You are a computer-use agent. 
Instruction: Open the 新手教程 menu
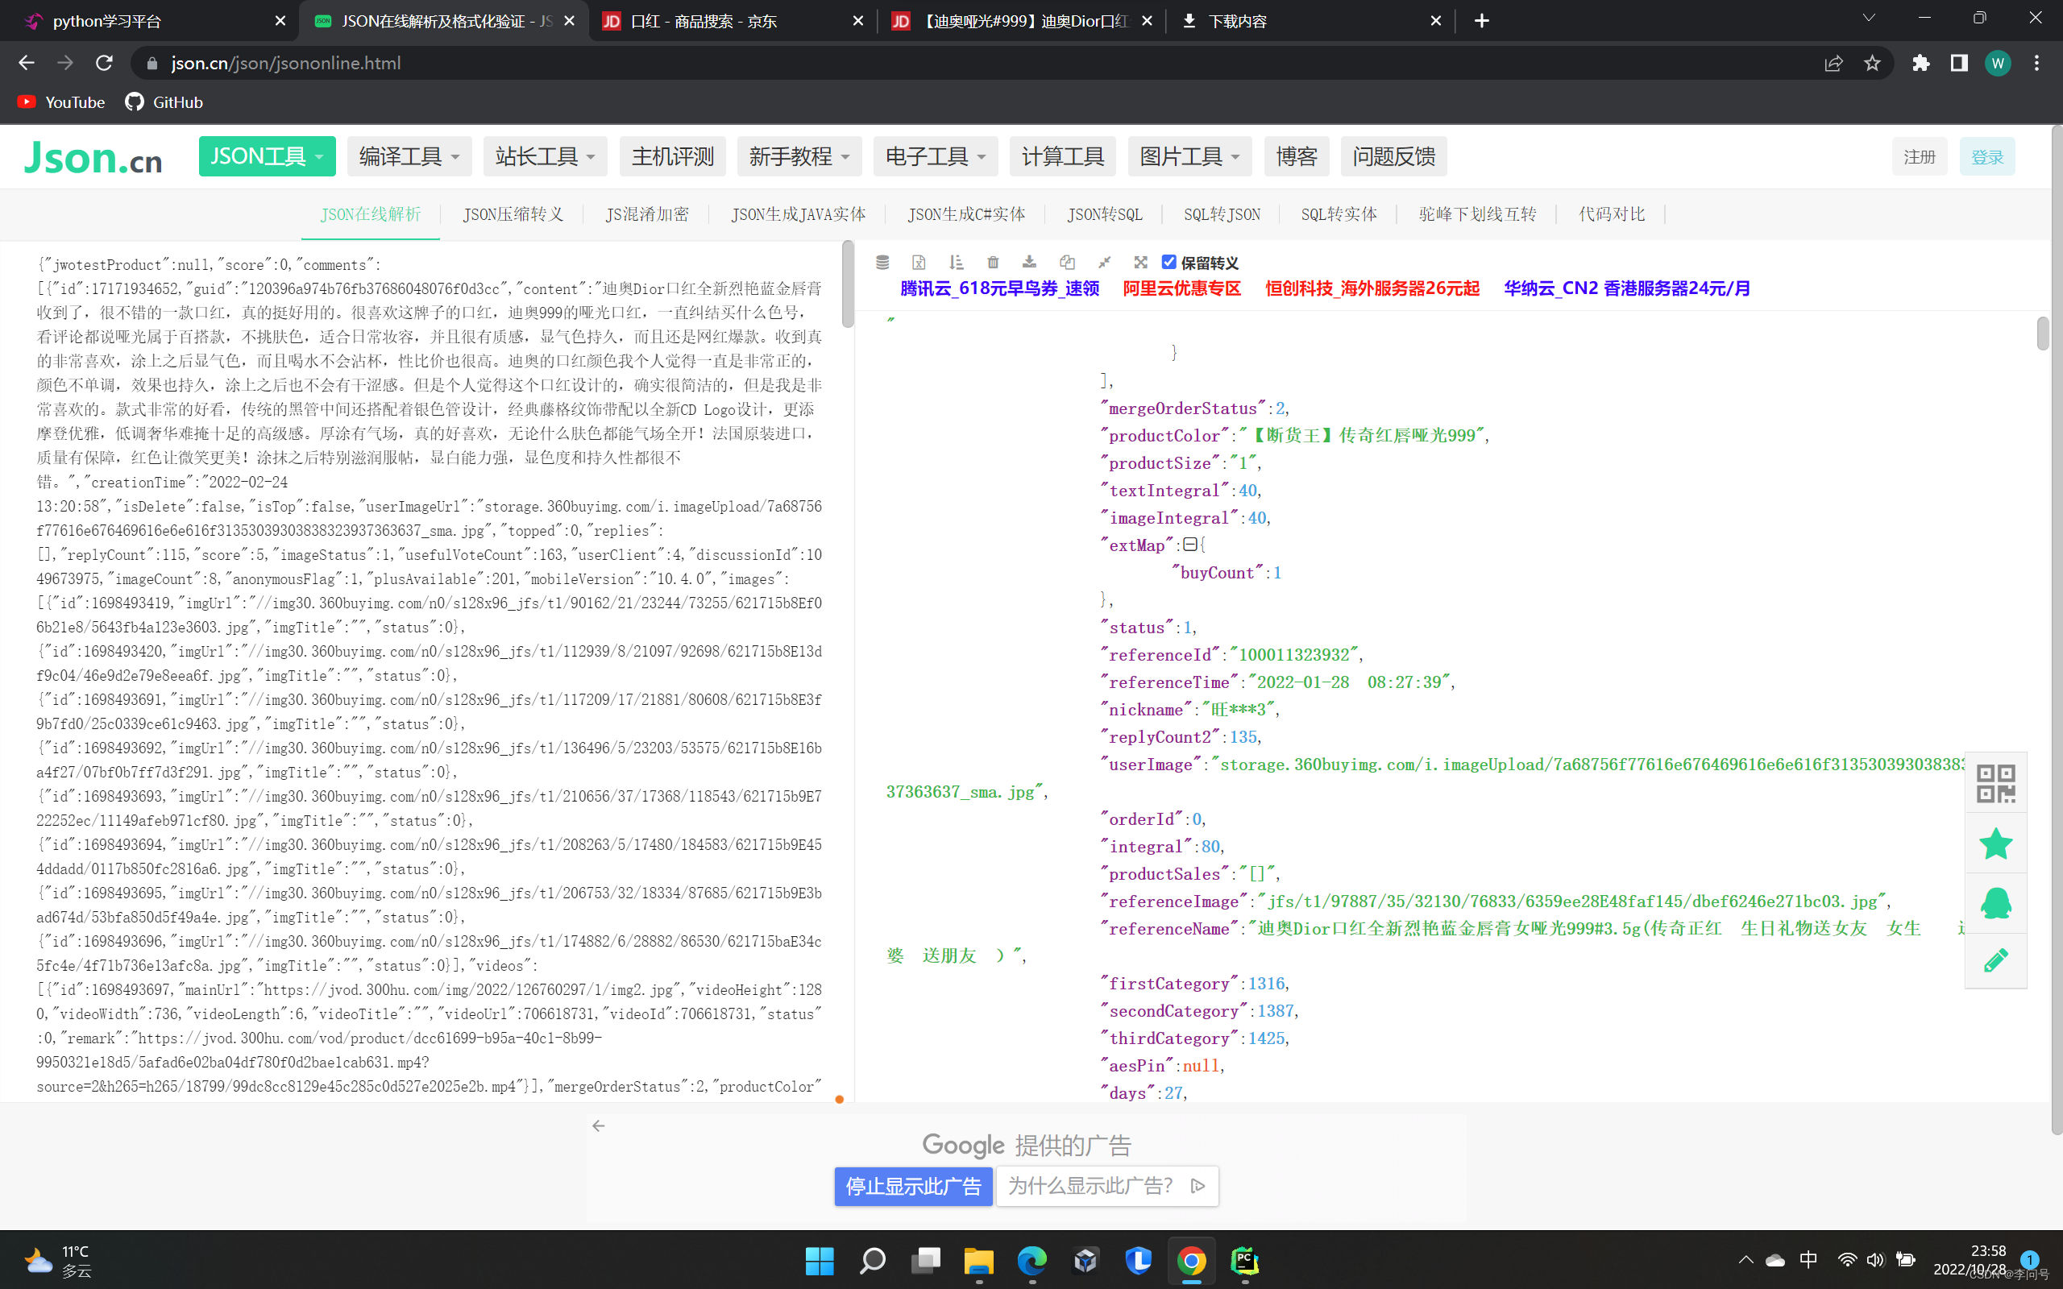(800, 156)
